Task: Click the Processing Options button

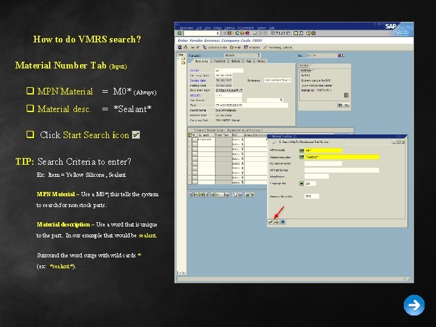Action: (278, 47)
